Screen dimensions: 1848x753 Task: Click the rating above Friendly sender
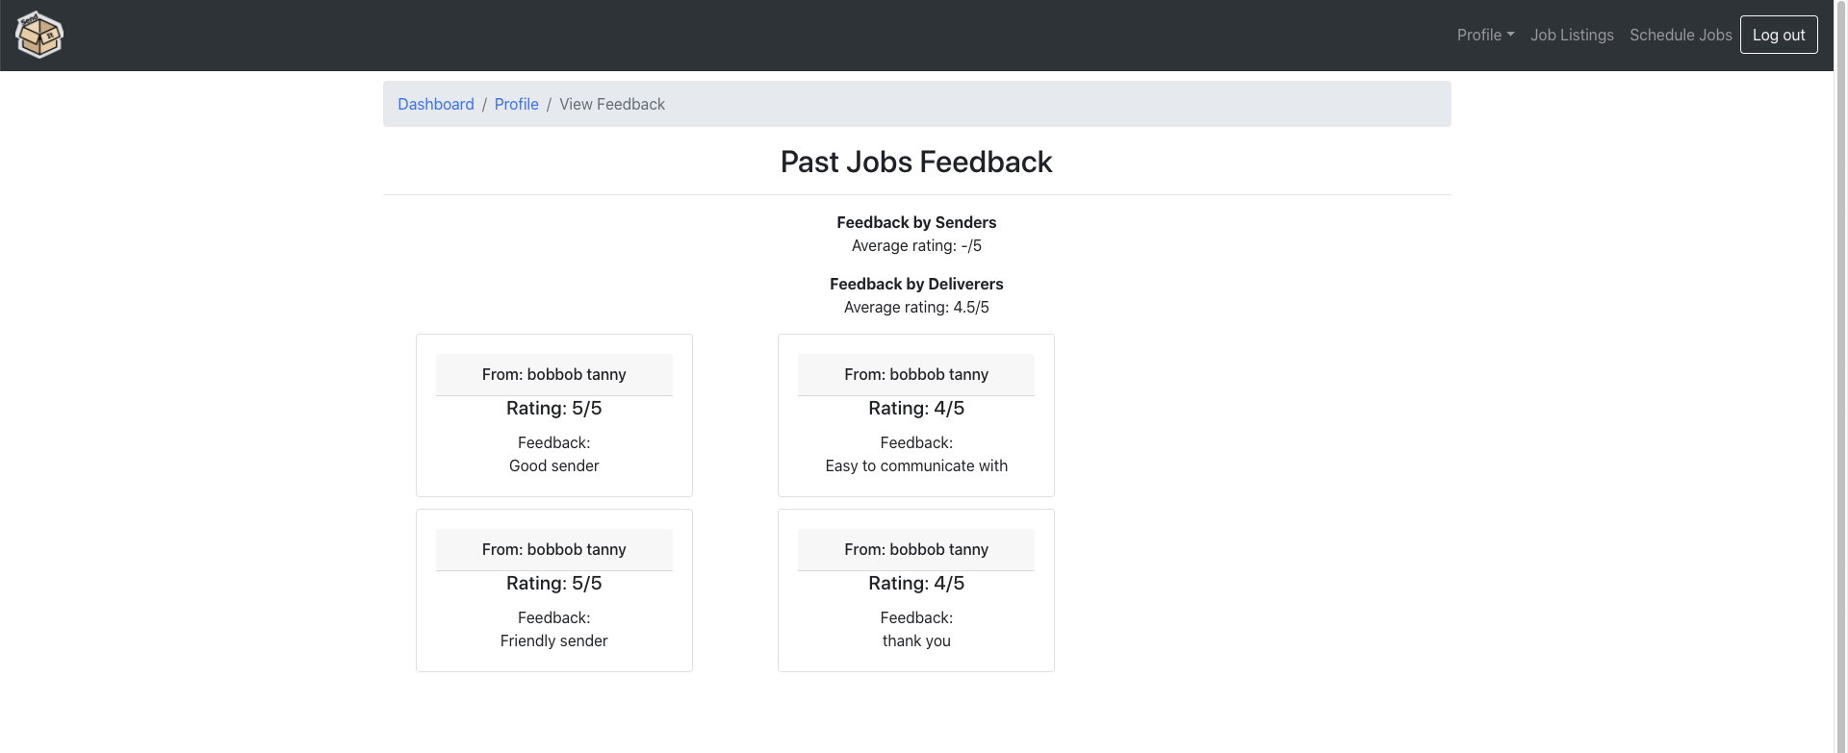(554, 583)
